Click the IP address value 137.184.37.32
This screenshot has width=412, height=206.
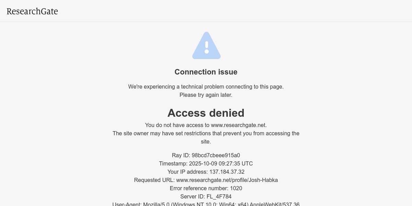click(227, 172)
